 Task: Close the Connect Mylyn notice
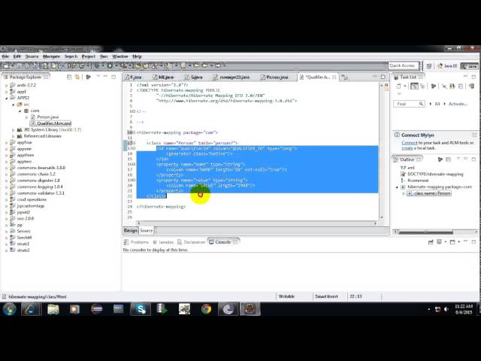tap(474, 135)
